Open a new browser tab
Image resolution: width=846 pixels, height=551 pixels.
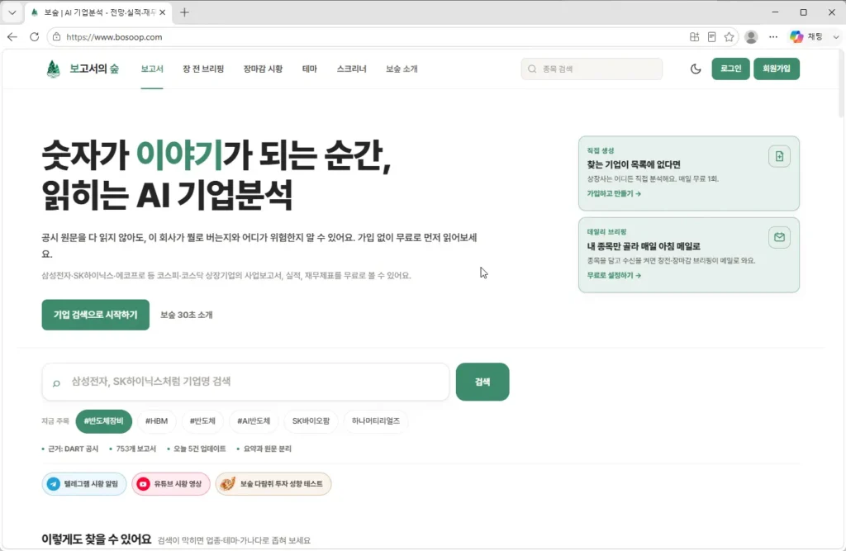184,12
